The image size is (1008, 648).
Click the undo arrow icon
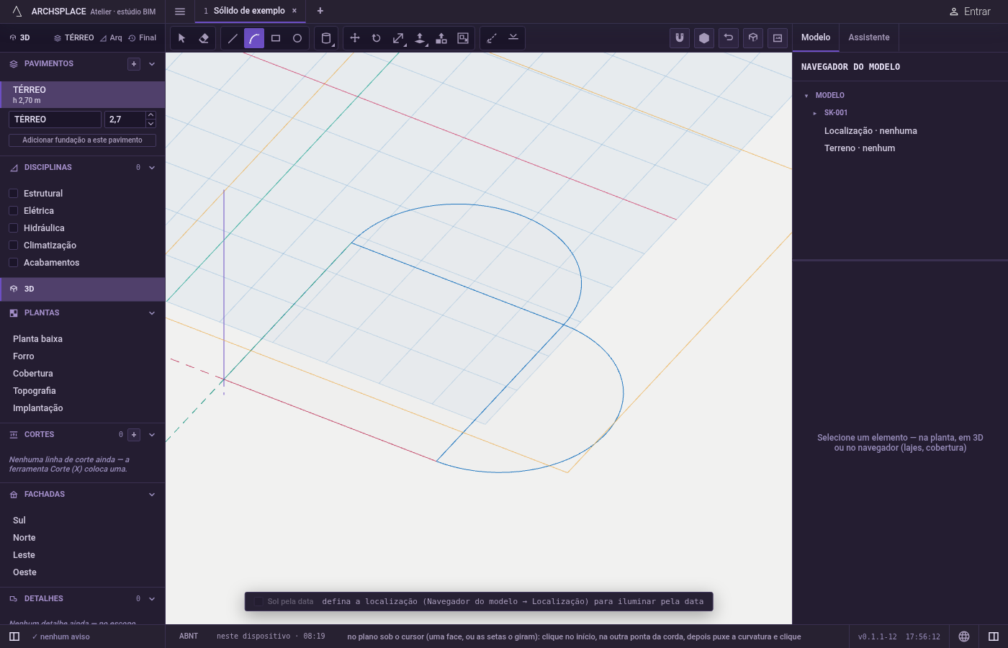[x=729, y=38]
